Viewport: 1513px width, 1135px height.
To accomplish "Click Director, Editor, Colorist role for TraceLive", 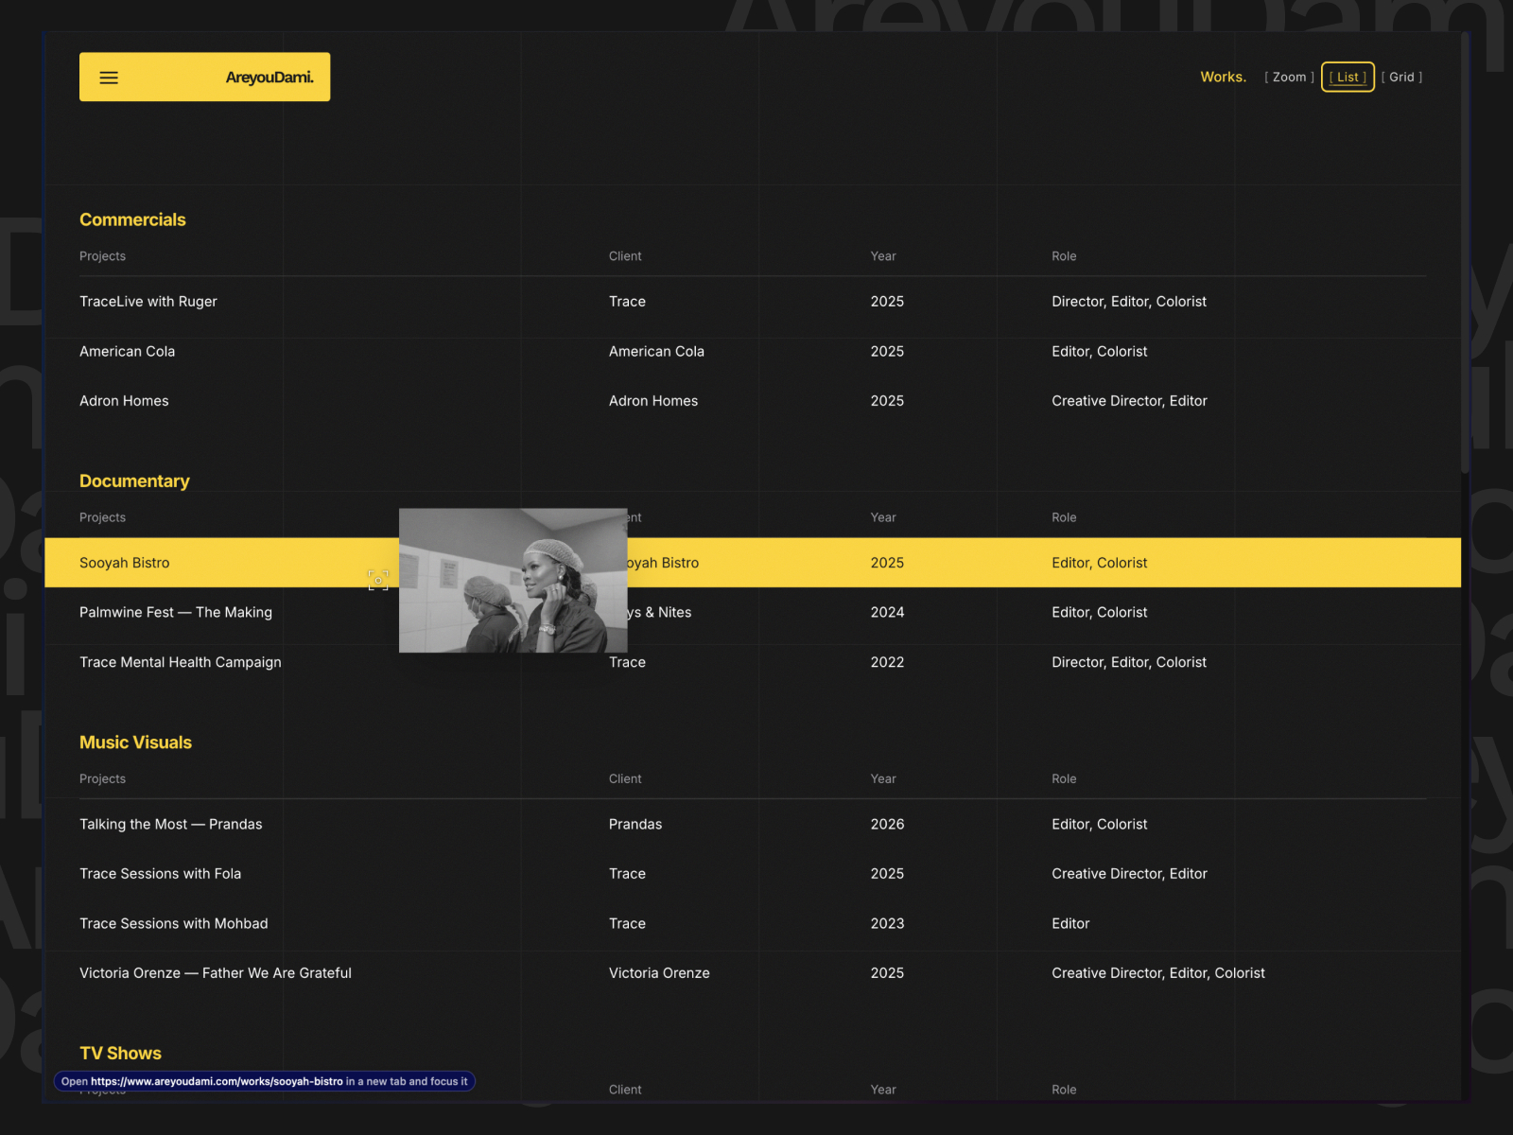I will coord(1129,302).
